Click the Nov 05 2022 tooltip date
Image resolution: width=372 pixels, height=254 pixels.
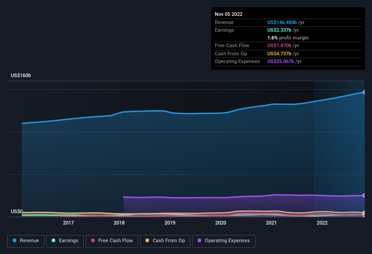228,14
